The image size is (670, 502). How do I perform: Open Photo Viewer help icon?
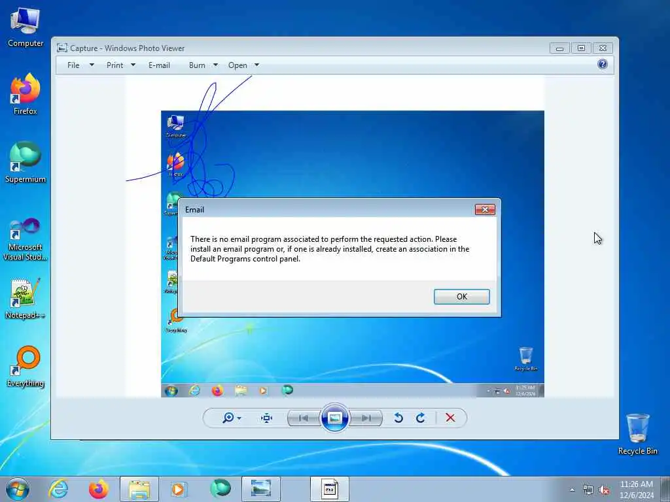click(x=603, y=65)
